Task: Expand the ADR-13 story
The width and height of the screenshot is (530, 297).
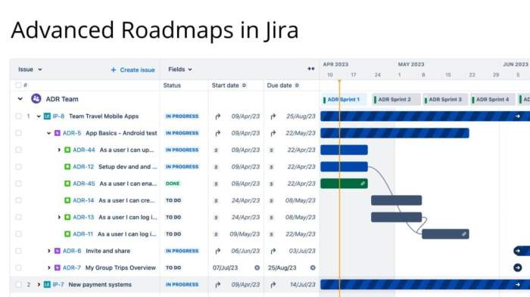Action: tap(59, 217)
